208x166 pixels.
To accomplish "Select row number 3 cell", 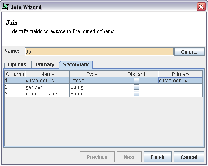I will [x=15, y=94].
